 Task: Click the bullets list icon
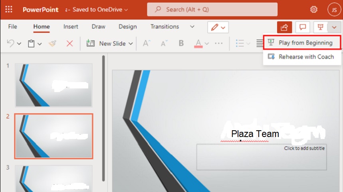pyautogui.click(x=240, y=43)
